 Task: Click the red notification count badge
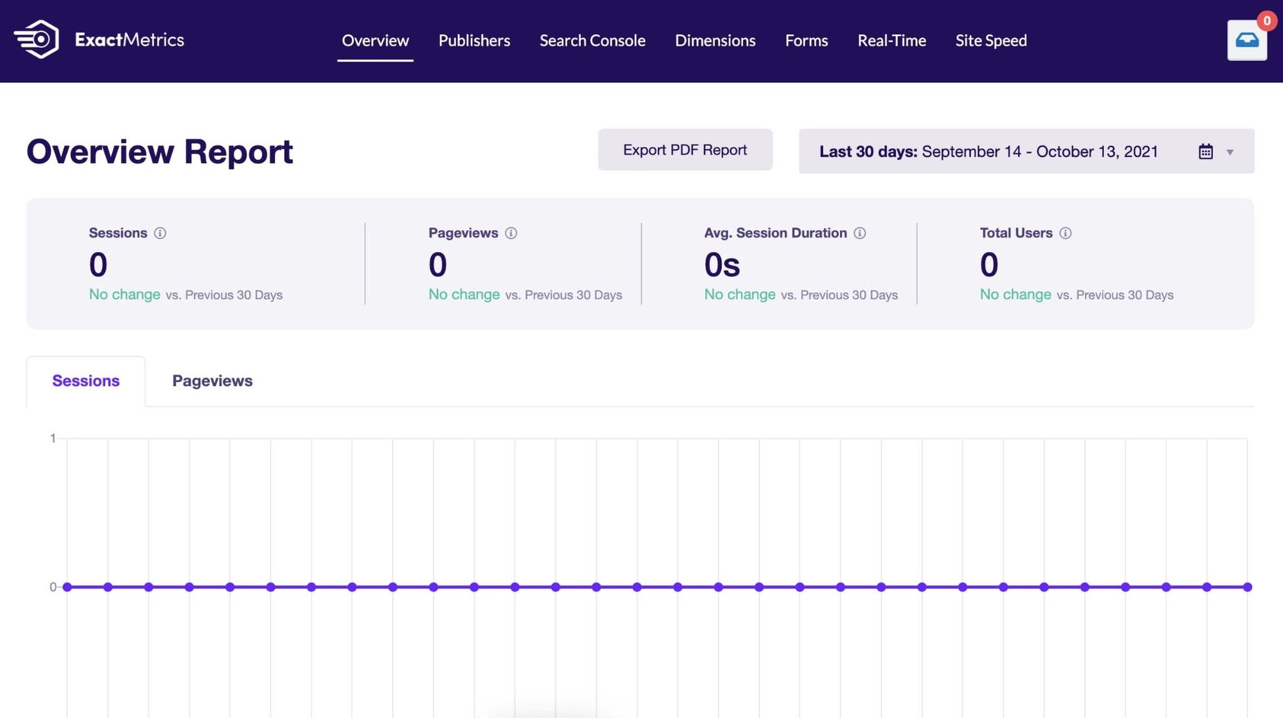tap(1267, 20)
